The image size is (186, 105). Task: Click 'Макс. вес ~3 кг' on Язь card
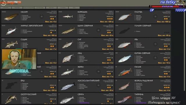pyautogui.click(x=164, y=49)
